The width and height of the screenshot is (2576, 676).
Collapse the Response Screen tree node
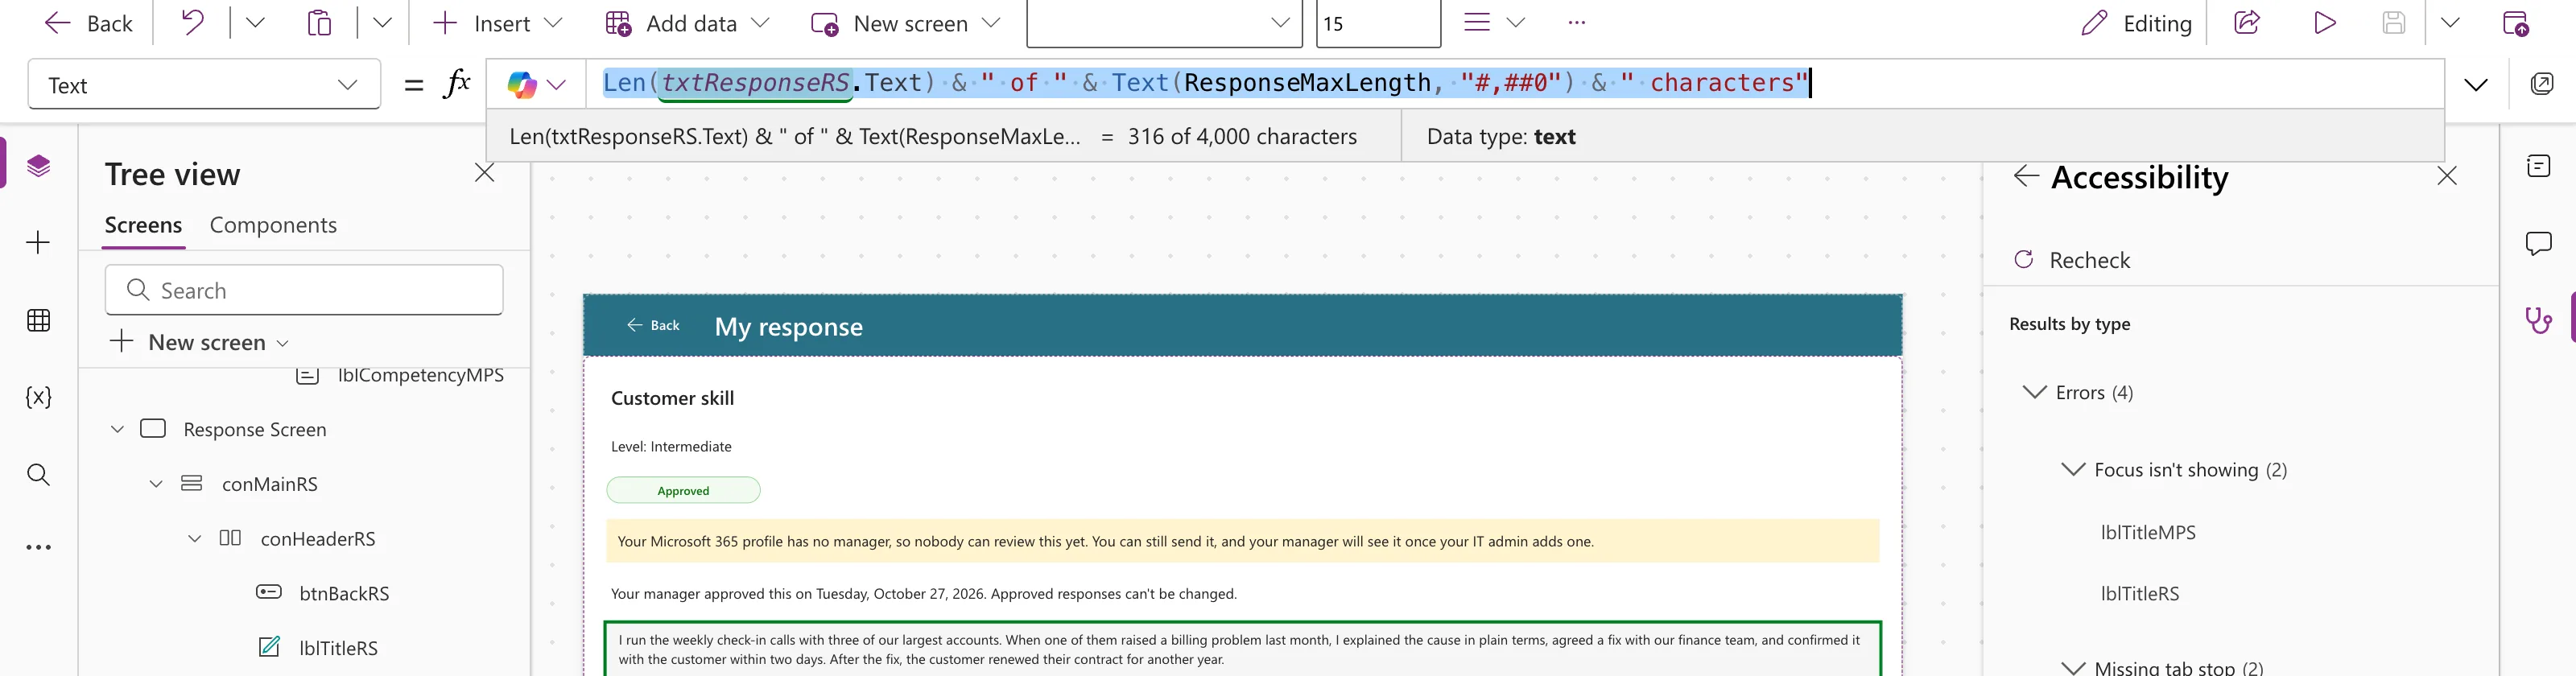tap(117, 429)
